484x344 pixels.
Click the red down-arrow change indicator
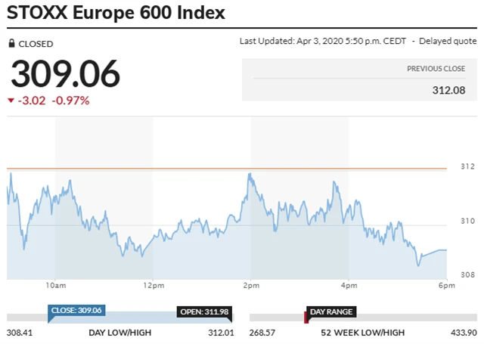click(11, 101)
